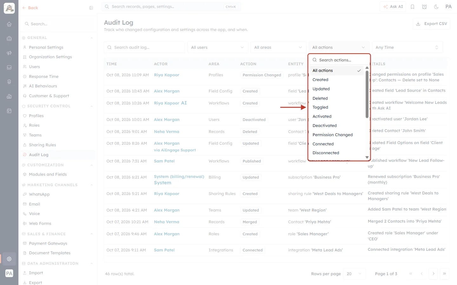Click the Ask AI button
The width and height of the screenshot is (457, 285).
point(393,7)
